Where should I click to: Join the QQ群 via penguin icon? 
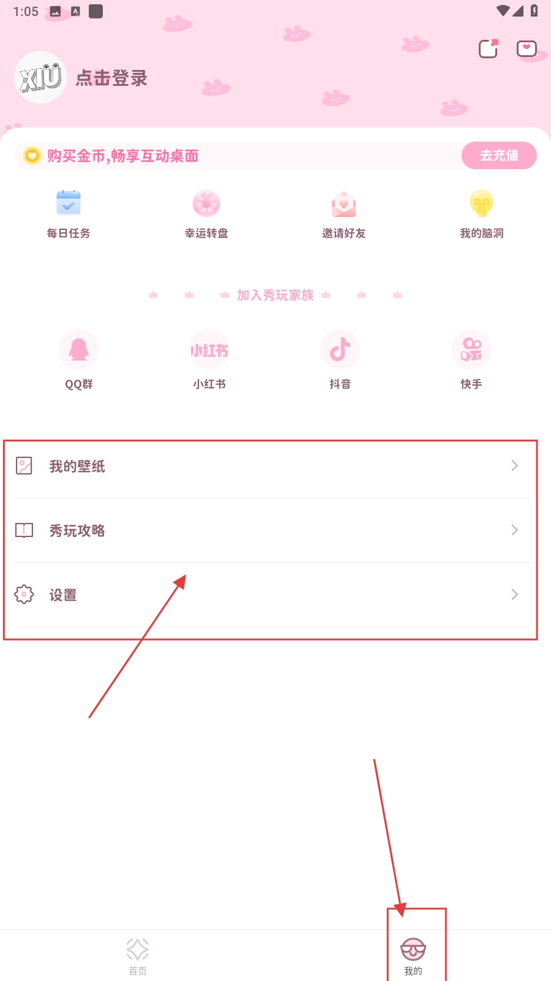pyautogui.click(x=79, y=349)
